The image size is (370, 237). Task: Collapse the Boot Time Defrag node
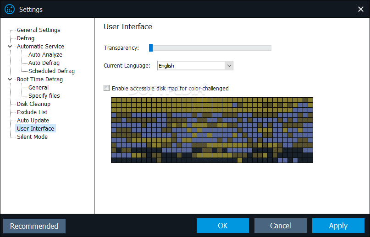(10, 79)
